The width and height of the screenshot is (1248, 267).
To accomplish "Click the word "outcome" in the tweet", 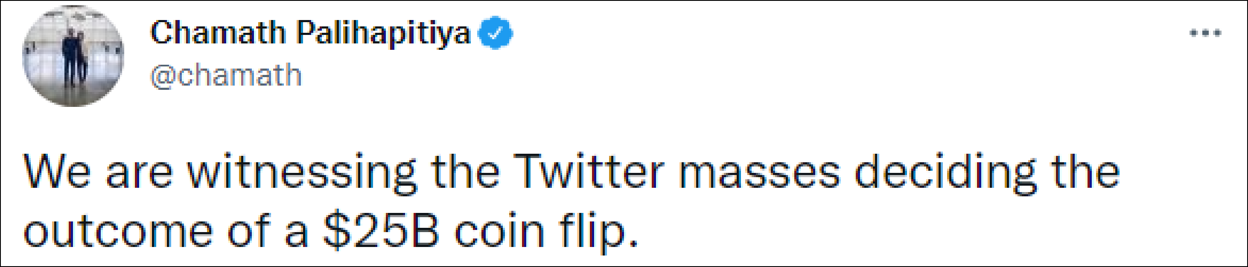I will tap(118, 231).
